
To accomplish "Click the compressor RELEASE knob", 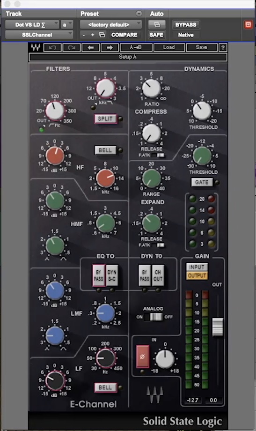I will (x=151, y=134).
